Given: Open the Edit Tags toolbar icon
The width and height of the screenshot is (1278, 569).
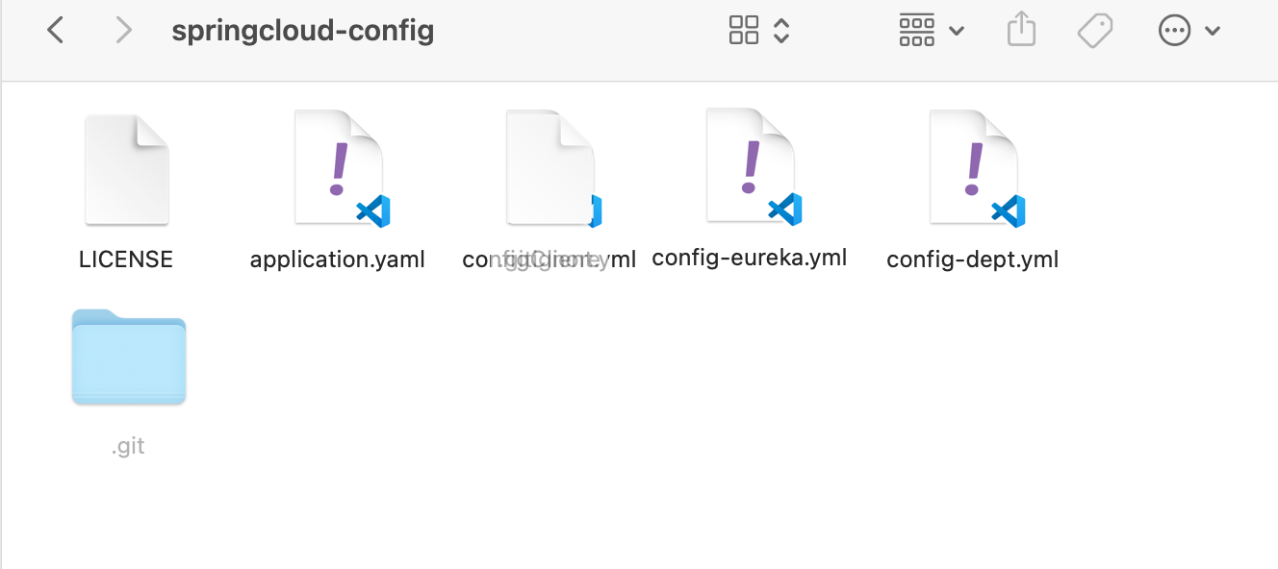Looking at the screenshot, I should (x=1095, y=31).
